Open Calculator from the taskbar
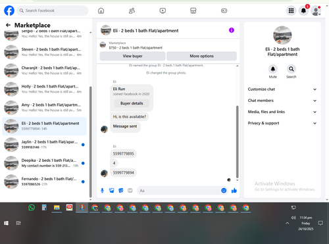 tap(44, 207)
